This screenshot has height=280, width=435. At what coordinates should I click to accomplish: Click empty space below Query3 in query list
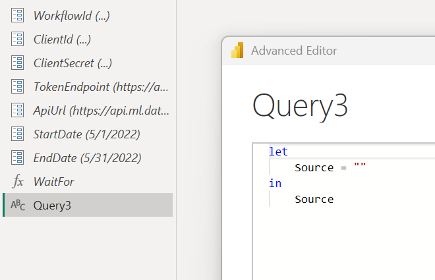(x=88, y=247)
